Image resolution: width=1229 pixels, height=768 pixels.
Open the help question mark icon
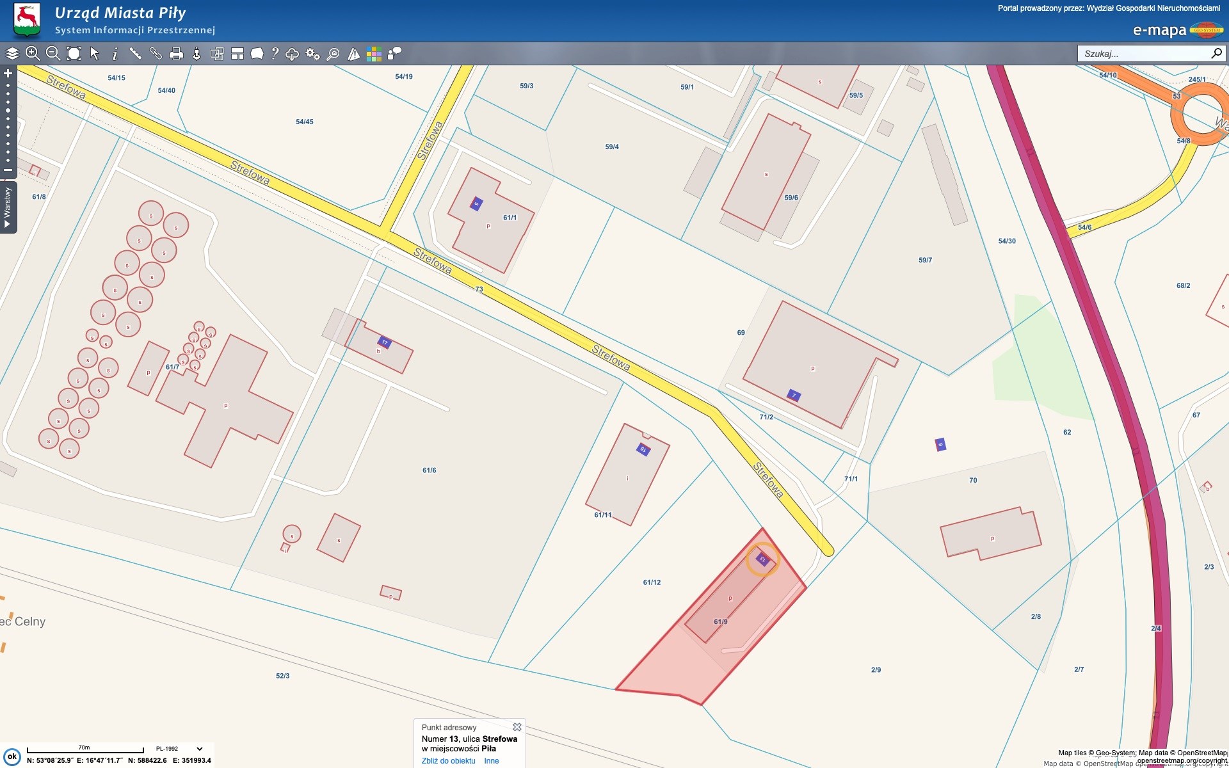tap(275, 54)
